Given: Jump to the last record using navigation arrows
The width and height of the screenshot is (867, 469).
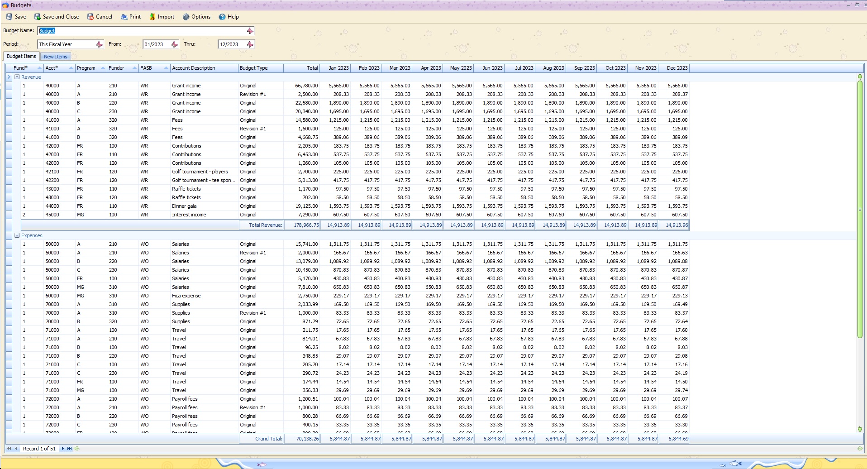Looking at the screenshot, I should [69, 448].
